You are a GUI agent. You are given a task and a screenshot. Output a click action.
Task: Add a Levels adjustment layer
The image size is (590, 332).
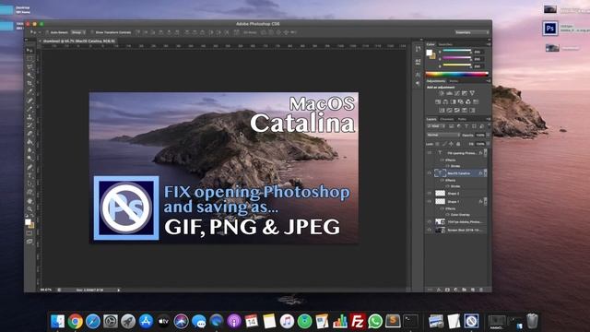[x=449, y=93]
